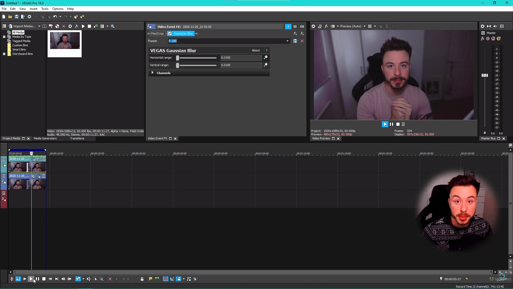Image resolution: width=513 pixels, height=289 pixels.
Task: Click the Pan/Crop chain button
Action: pos(157,33)
